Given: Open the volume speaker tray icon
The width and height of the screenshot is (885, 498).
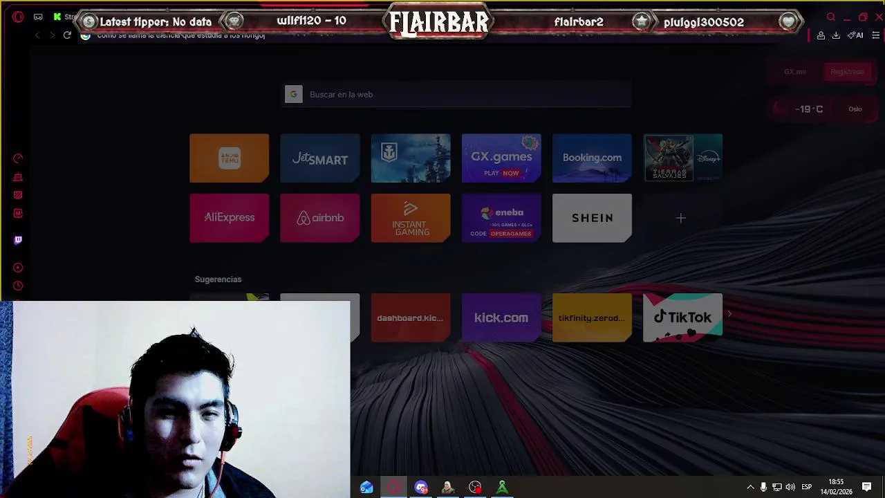Looking at the screenshot, I should coord(790,488).
